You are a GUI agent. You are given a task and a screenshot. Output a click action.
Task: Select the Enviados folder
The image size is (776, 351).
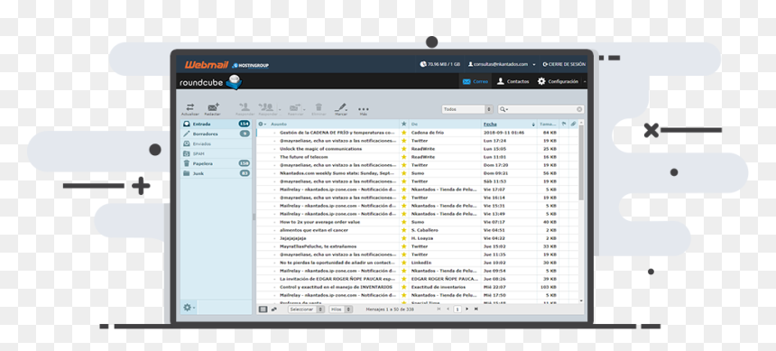pos(217,143)
